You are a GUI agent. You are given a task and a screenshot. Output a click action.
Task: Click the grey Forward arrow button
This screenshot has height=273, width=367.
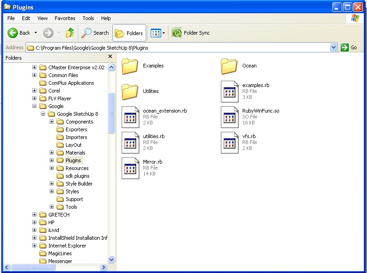(48, 33)
